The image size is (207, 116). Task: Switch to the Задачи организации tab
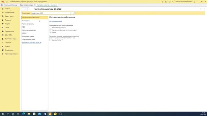tap(27, 5)
